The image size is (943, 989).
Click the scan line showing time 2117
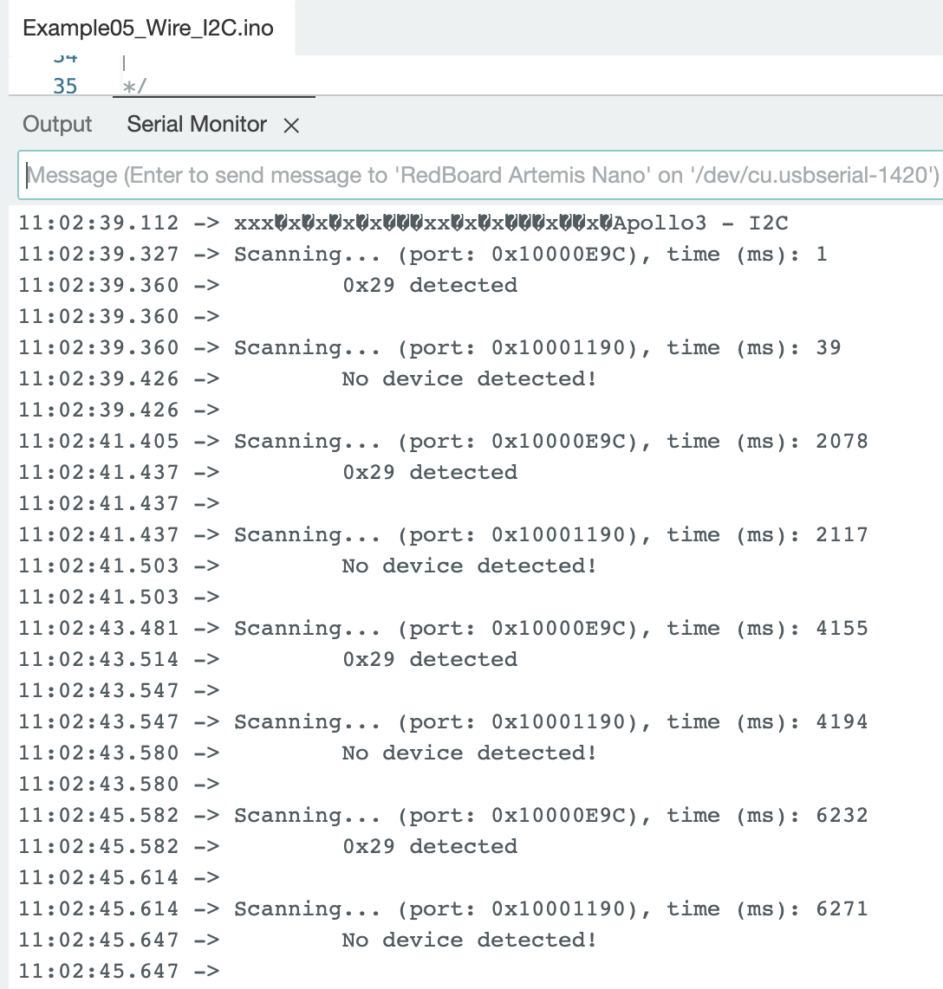pyautogui.click(x=550, y=535)
